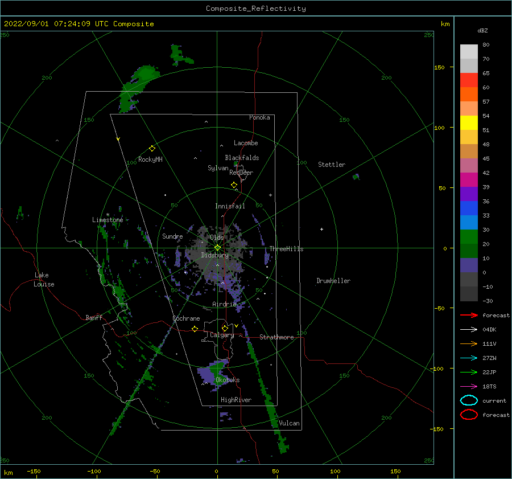Click the Strathmore label
The width and height of the screenshot is (512, 479).
(x=276, y=337)
